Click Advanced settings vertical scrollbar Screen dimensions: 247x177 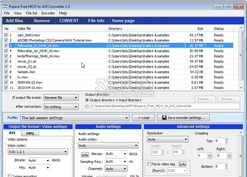tap(241, 156)
